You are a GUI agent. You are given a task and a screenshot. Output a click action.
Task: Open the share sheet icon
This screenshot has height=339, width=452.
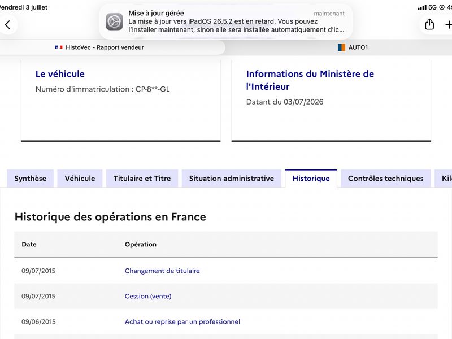point(429,24)
